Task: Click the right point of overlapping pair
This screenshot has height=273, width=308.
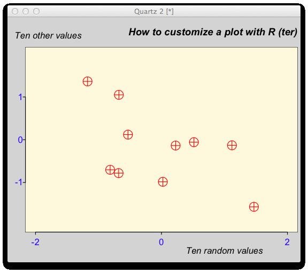Action: pos(119,173)
